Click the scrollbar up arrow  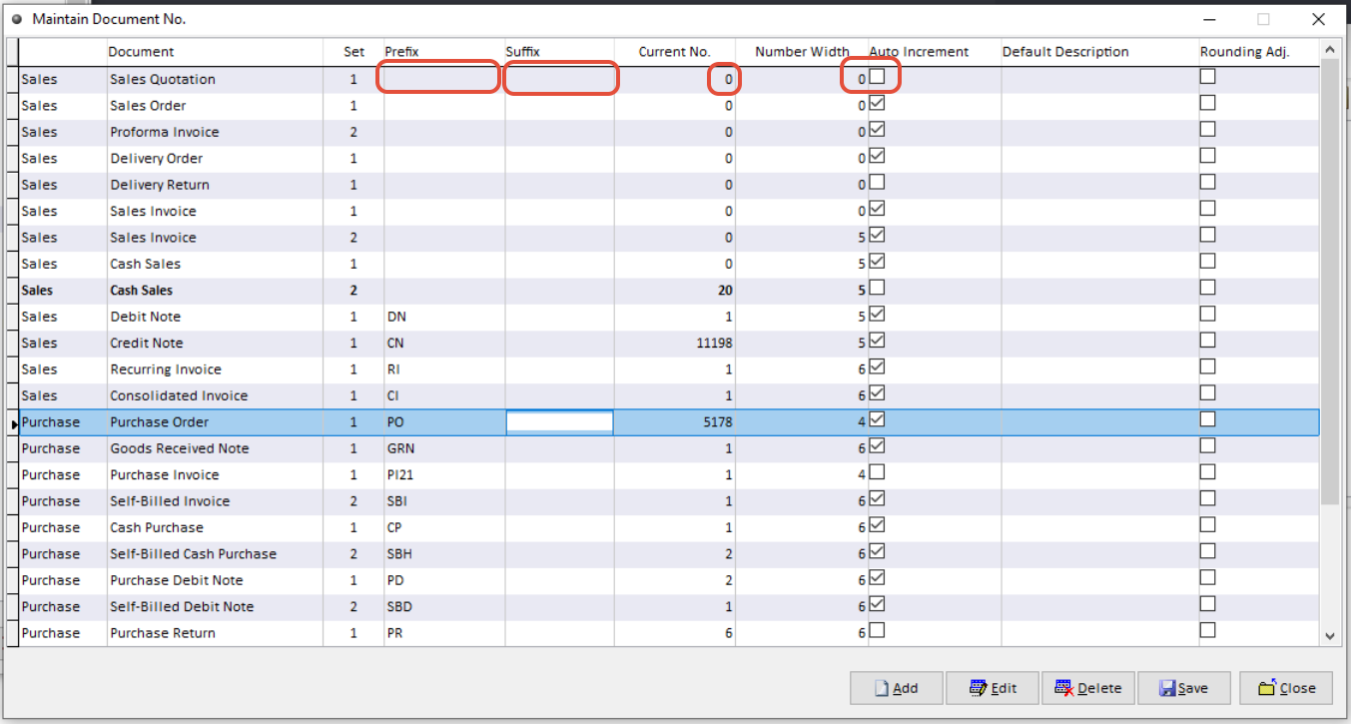point(1330,49)
